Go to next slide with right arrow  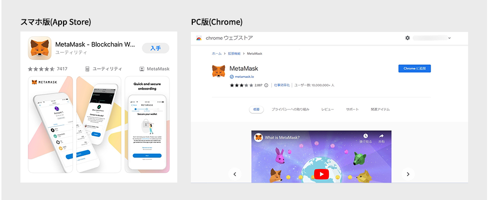[408, 174]
